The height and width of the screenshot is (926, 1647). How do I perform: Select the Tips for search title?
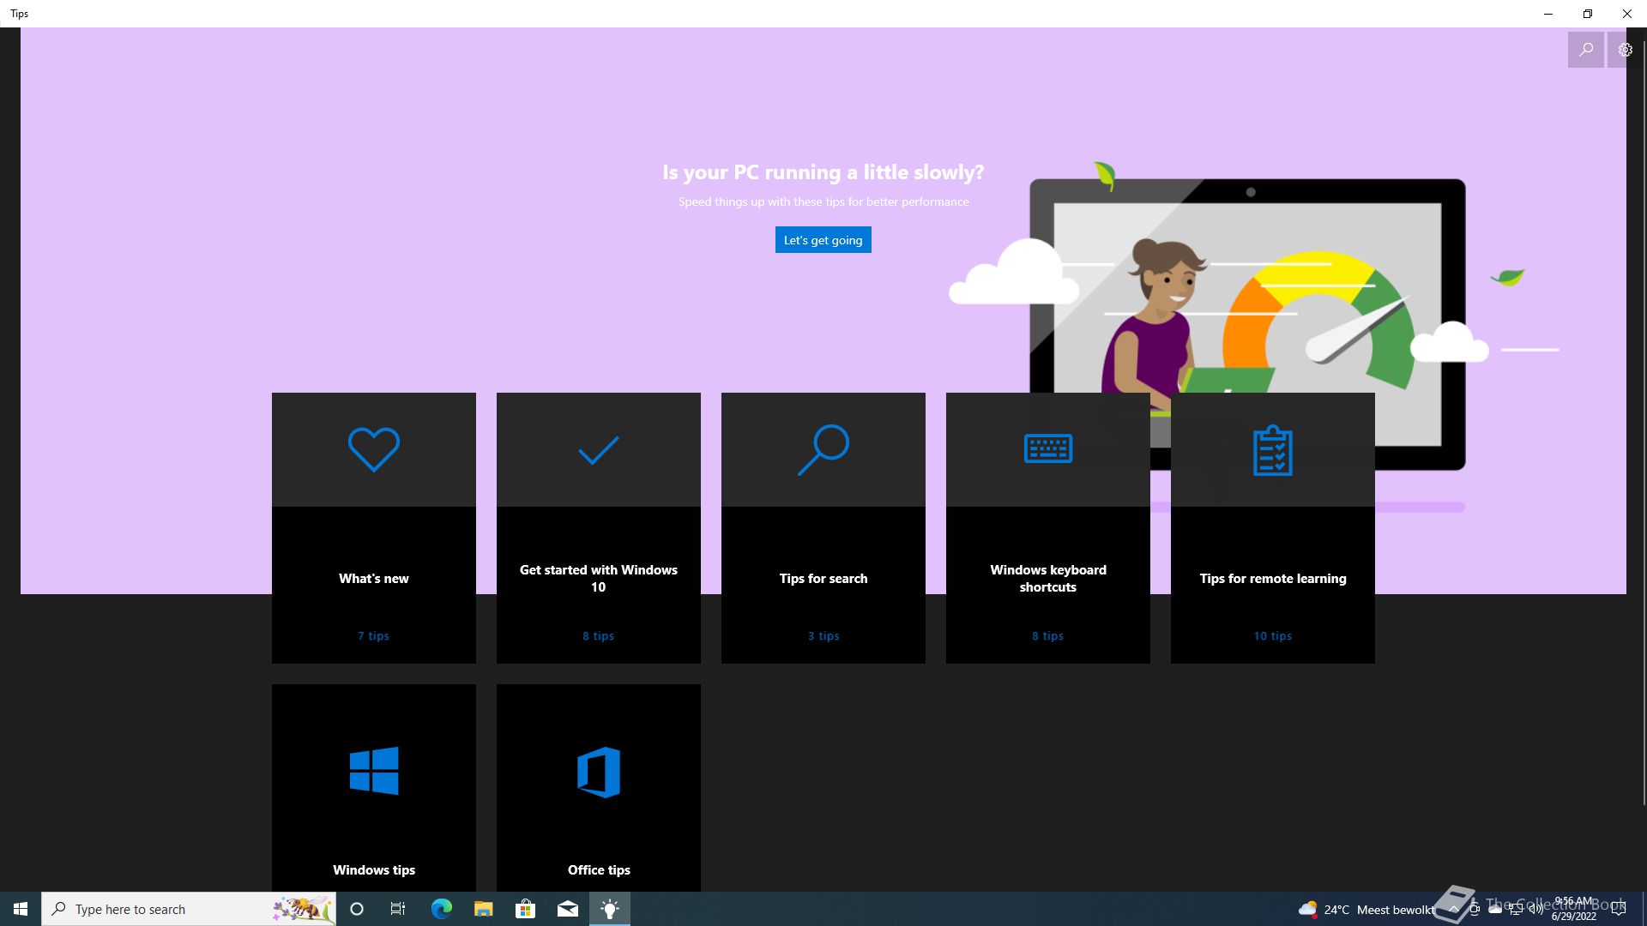click(823, 579)
